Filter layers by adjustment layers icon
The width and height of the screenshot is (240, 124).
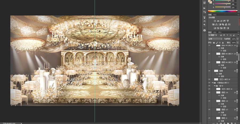pyautogui.click(x=224, y=35)
